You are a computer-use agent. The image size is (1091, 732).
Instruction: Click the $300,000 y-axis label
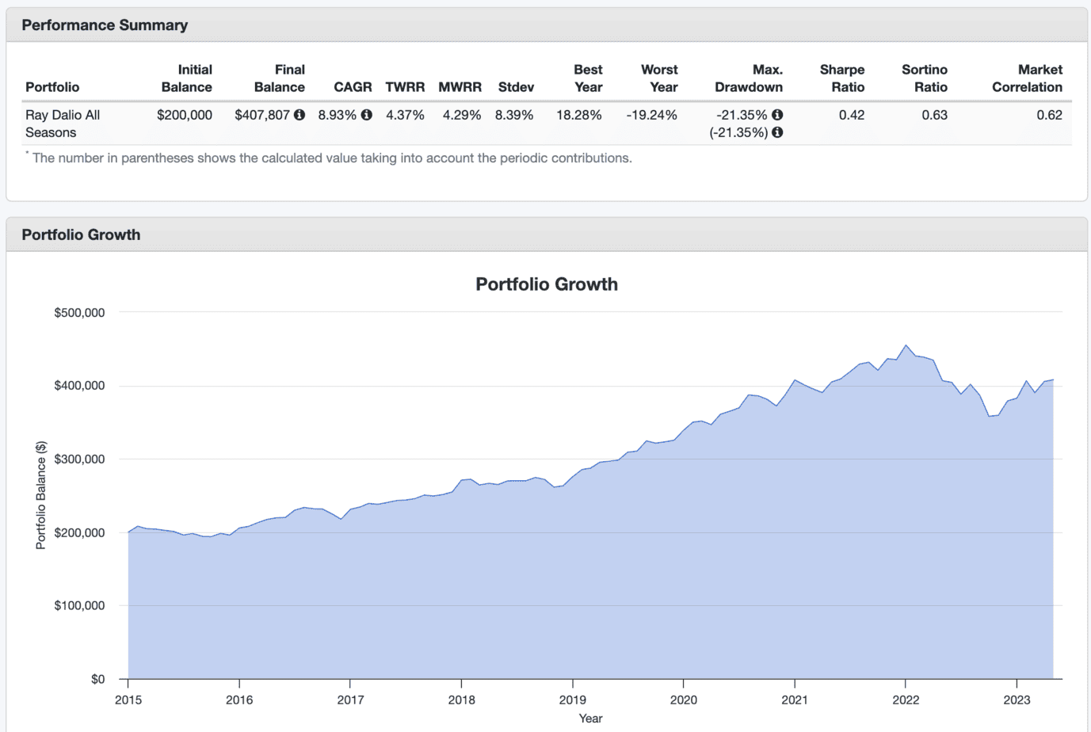pyautogui.click(x=79, y=459)
